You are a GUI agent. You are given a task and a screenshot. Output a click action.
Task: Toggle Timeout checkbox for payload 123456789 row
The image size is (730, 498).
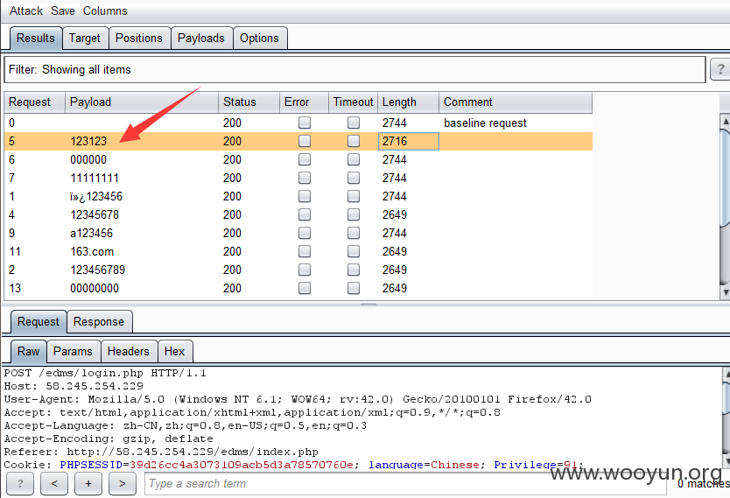click(x=354, y=270)
